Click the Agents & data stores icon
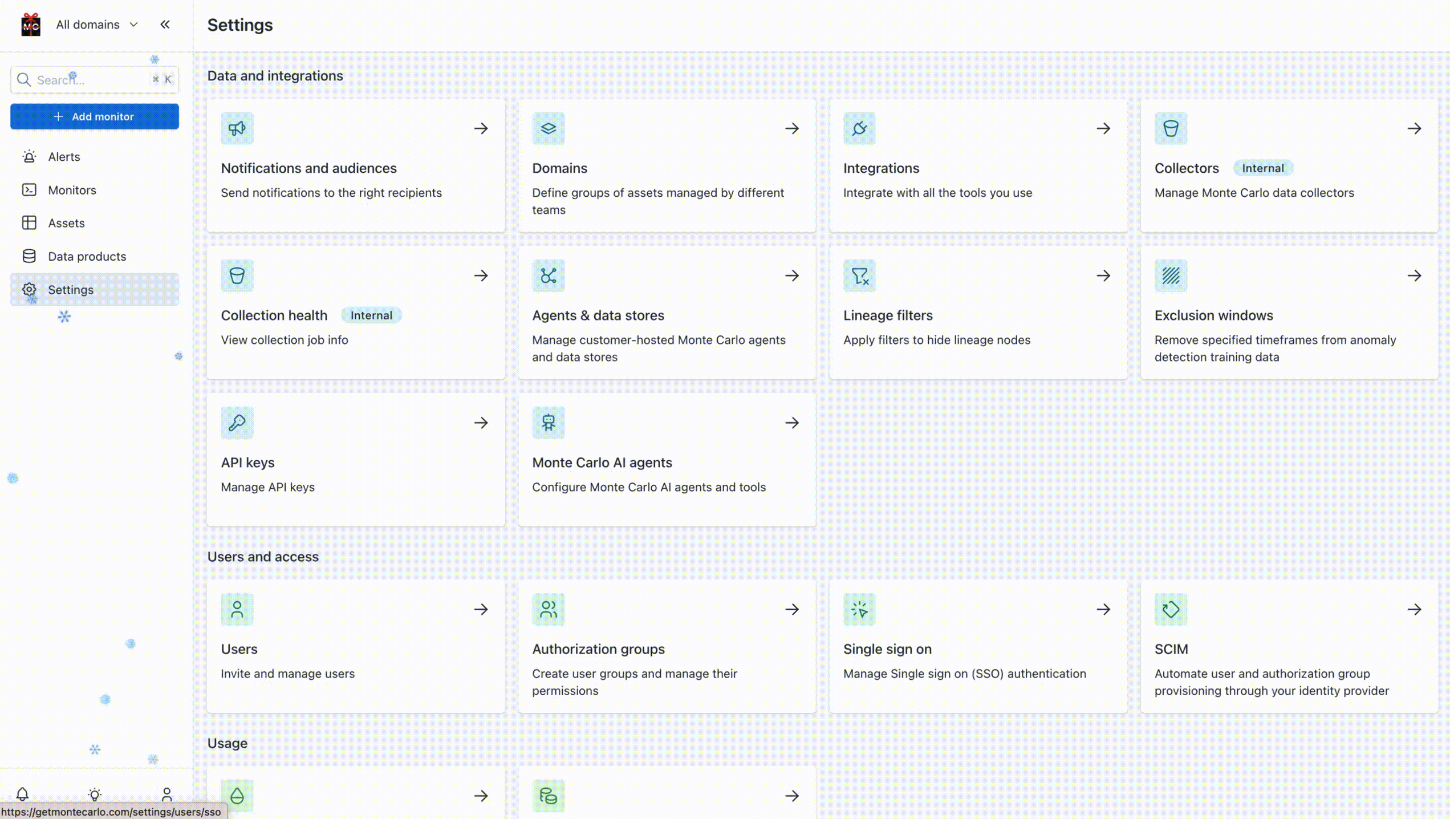This screenshot has width=1450, height=819. coord(548,275)
